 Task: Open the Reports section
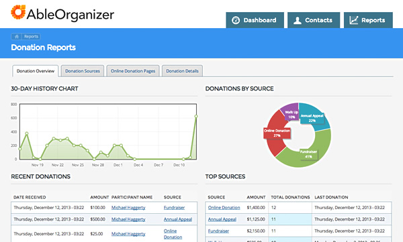click(x=368, y=20)
